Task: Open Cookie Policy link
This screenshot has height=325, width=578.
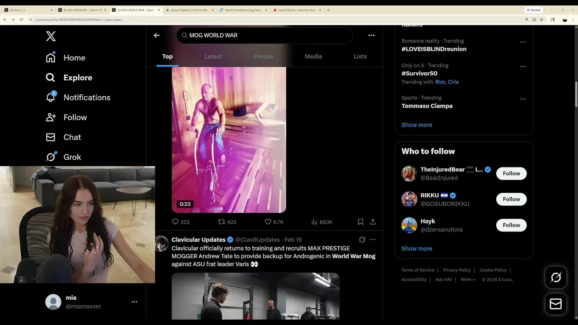Action: (x=493, y=270)
